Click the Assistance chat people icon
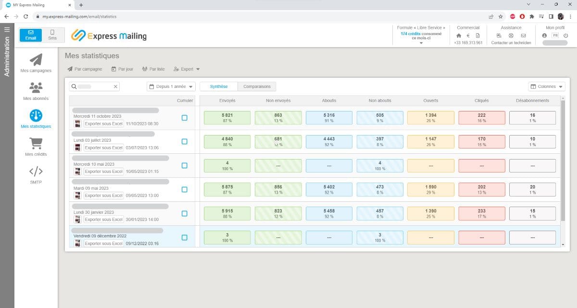Image resolution: width=577 pixels, height=308 pixels. 499,36
